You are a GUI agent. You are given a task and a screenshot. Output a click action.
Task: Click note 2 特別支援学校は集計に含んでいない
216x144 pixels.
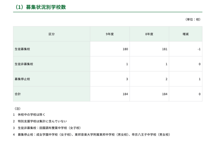pyautogui.click(x=40, y=121)
